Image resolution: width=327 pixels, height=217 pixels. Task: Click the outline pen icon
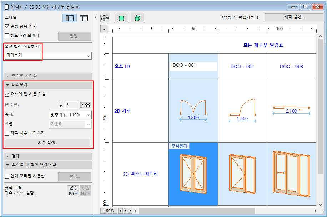click(61, 105)
